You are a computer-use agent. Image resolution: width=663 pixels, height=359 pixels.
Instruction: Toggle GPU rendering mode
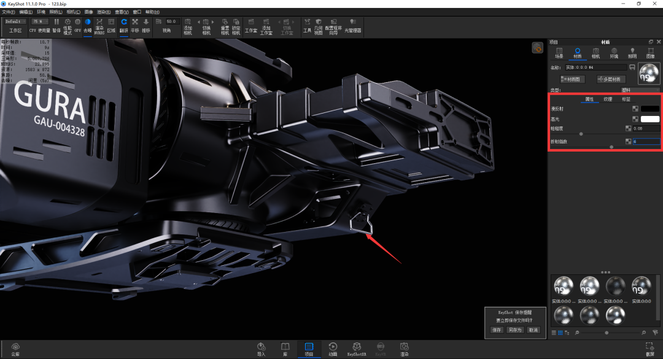[78, 22]
